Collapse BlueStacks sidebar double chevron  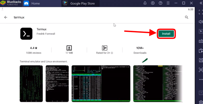pos(201,3)
